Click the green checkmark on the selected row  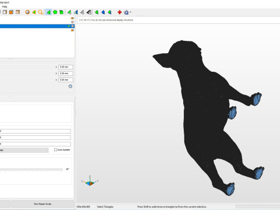click(69, 26)
